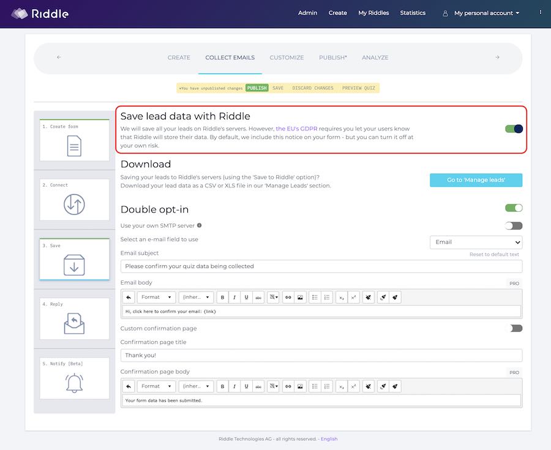Open the font dropdown in the Email body toolbar
Image resolution: width=551 pixels, height=450 pixels.
(196, 297)
